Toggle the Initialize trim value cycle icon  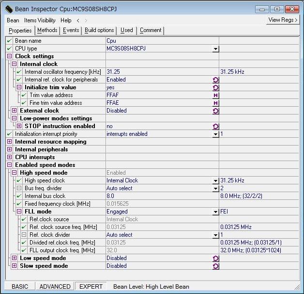tap(215, 88)
